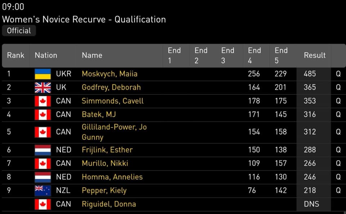The image size is (346, 214).
Task: Click the Canada flag beside Riguidel, Donna
Action: [43, 204]
